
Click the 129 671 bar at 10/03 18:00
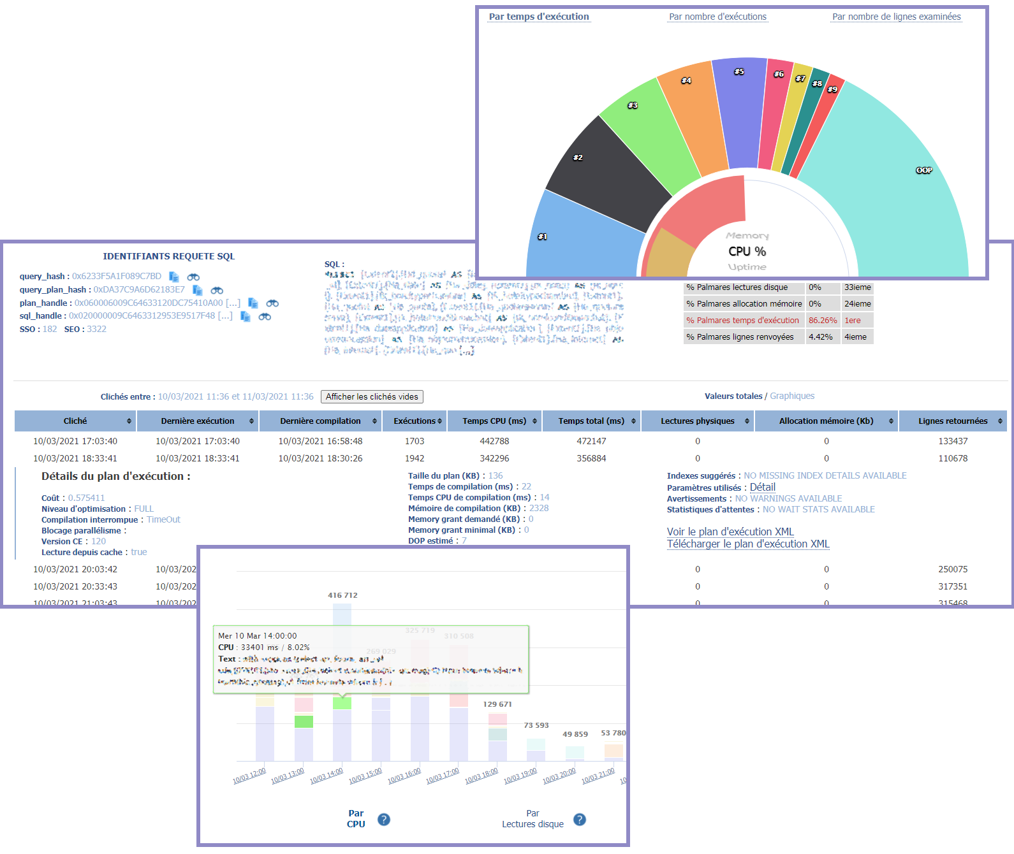[497, 737]
